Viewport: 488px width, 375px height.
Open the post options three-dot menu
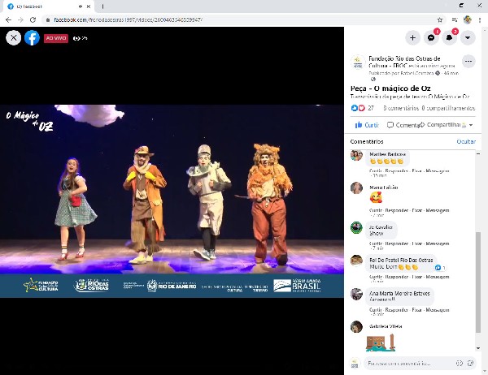(x=468, y=61)
